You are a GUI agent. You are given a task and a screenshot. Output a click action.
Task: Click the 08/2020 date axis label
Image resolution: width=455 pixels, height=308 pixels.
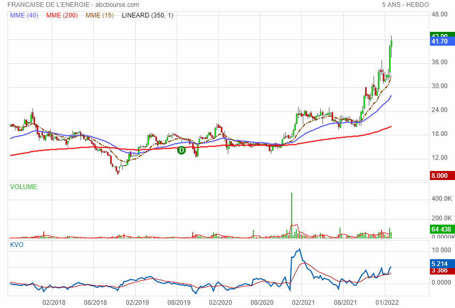click(262, 303)
